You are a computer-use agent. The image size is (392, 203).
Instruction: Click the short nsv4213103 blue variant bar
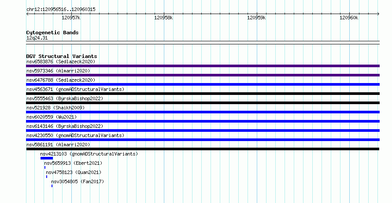47,158
